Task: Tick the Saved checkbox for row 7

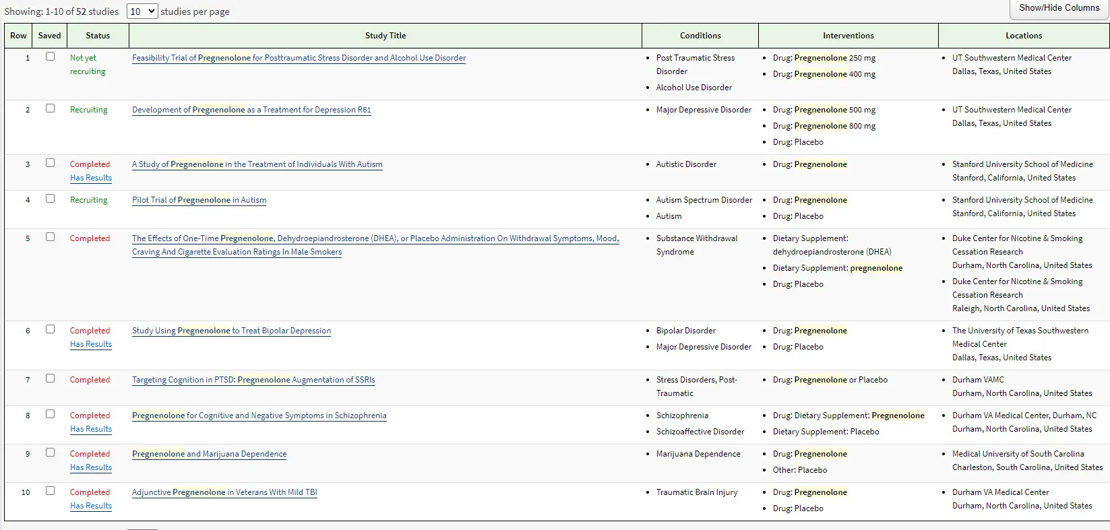Action: [x=50, y=378]
